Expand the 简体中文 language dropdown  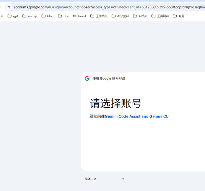pos(104,179)
